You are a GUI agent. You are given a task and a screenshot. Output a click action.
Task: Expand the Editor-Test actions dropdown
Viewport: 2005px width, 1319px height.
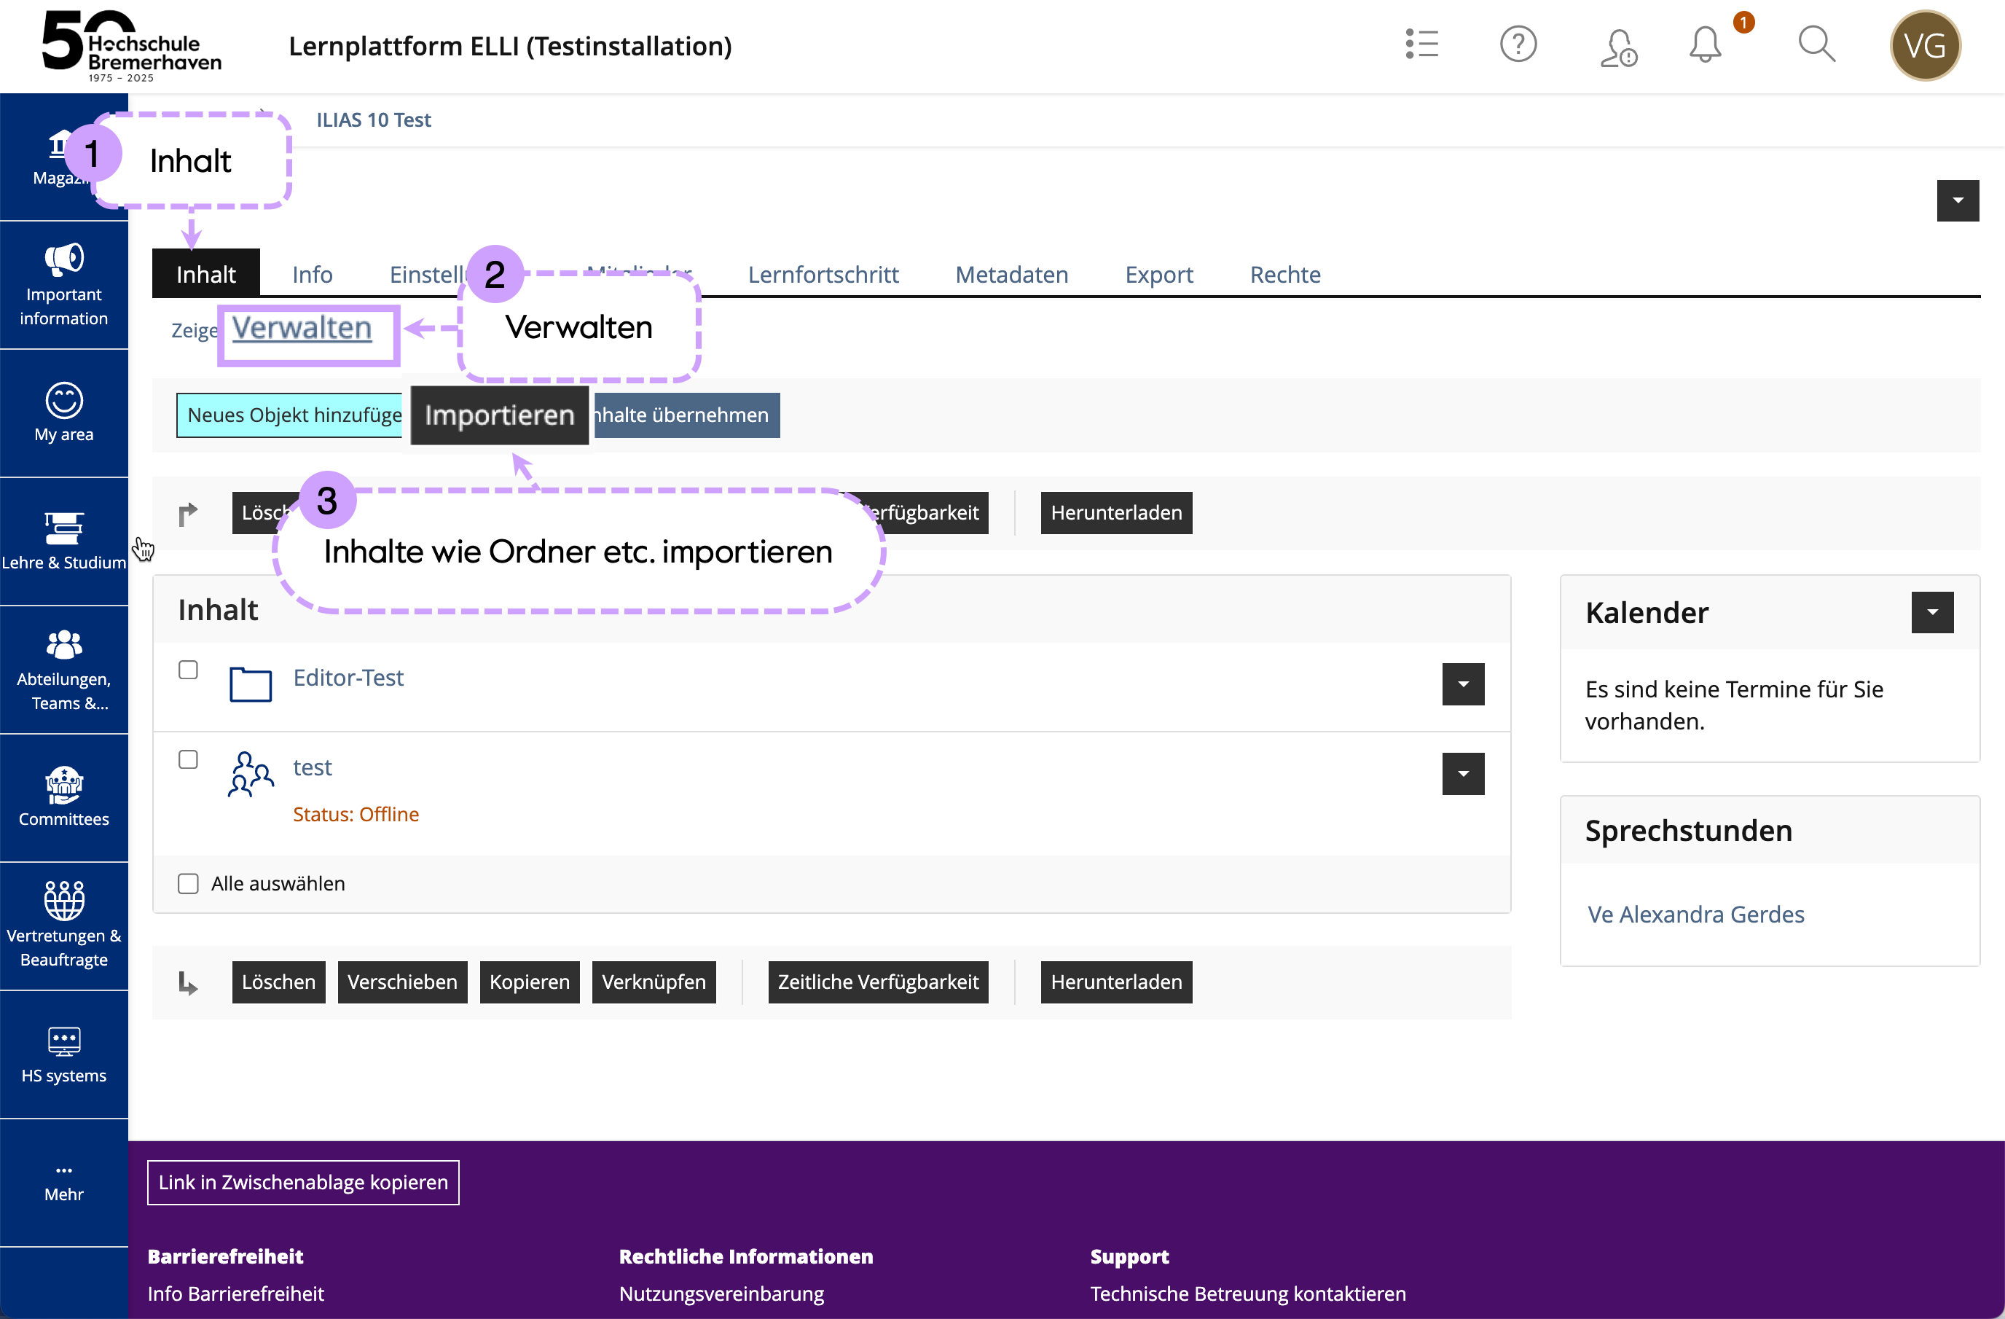point(1462,684)
